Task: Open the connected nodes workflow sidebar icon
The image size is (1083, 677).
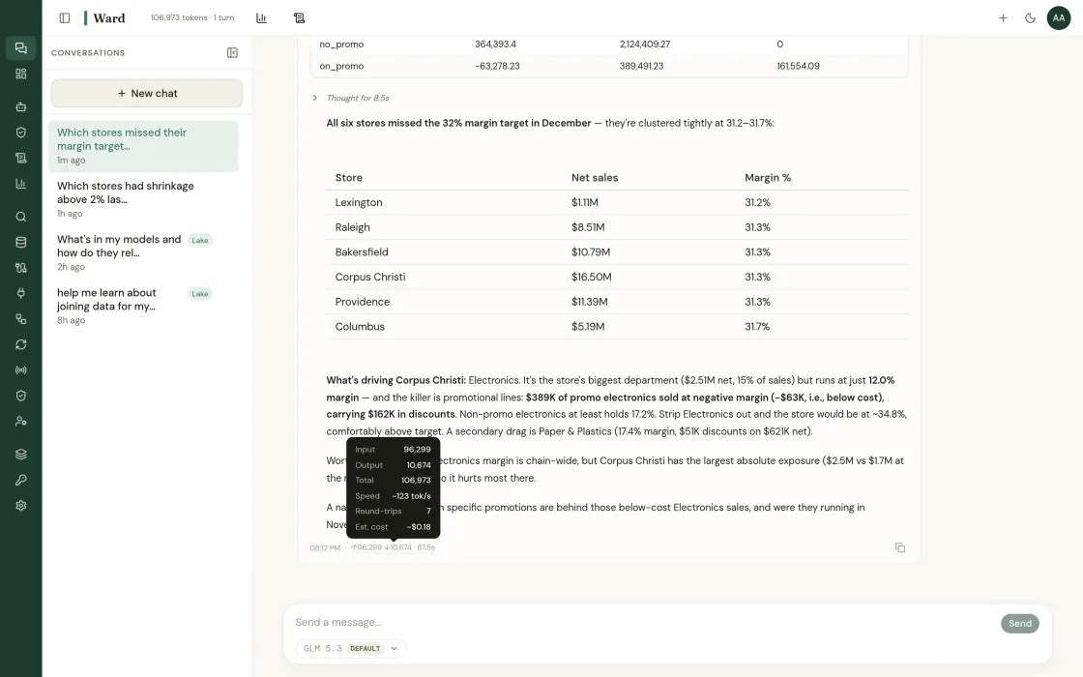Action: 20,318
